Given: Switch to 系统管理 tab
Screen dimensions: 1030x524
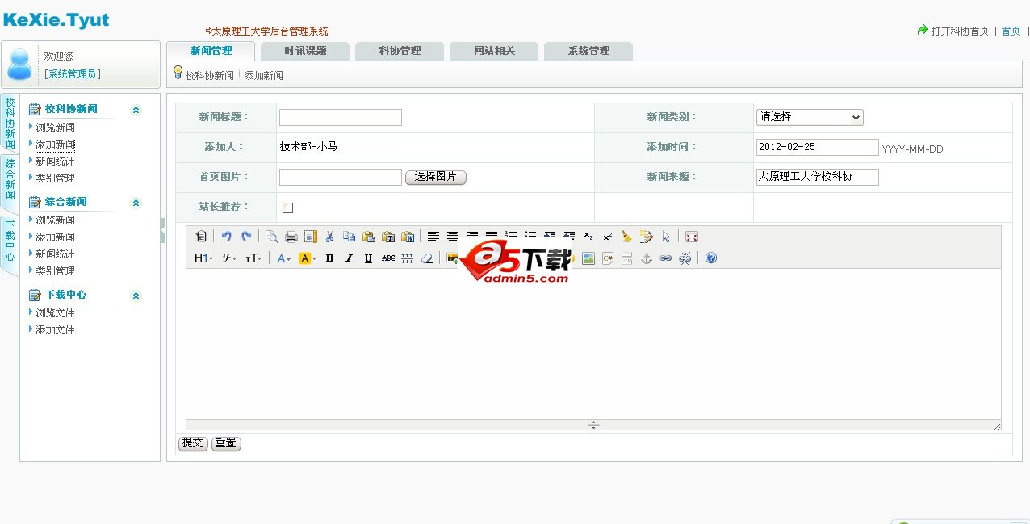Looking at the screenshot, I should point(588,51).
